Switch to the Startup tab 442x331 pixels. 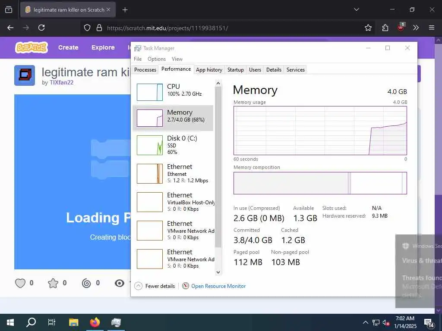point(235,70)
